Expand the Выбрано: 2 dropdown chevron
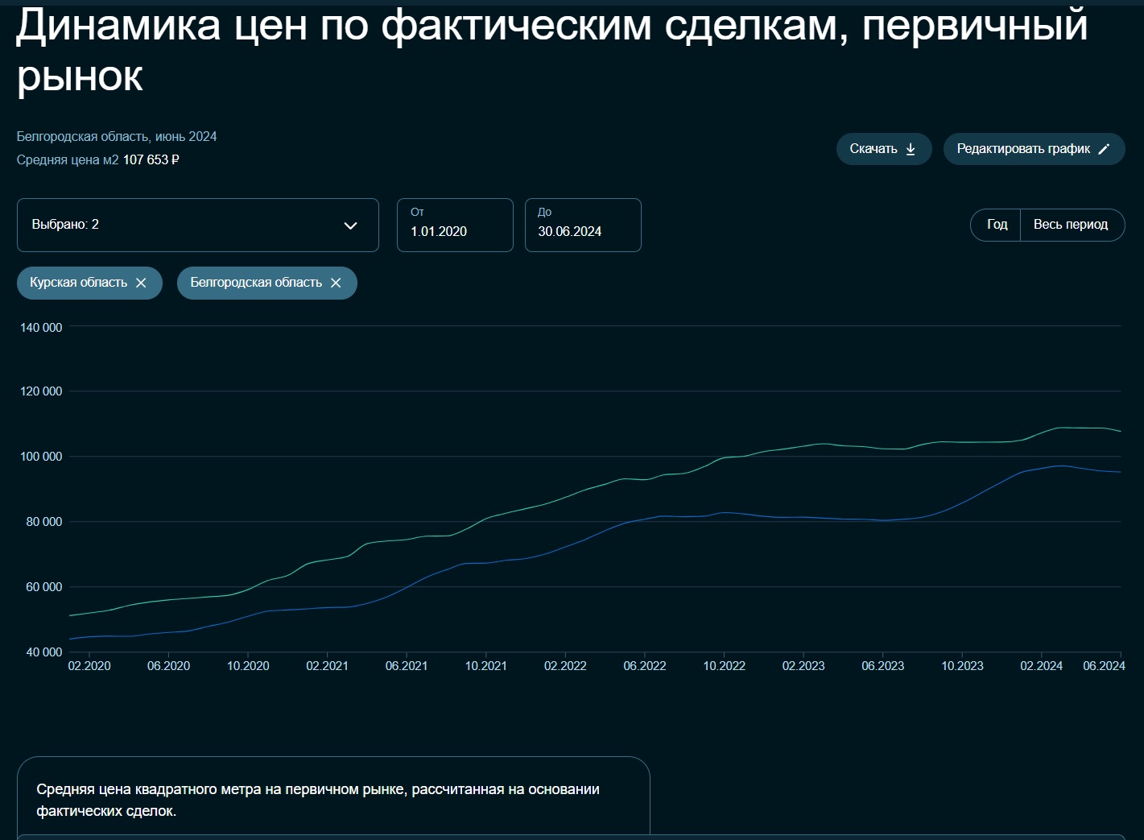 (350, 226)
